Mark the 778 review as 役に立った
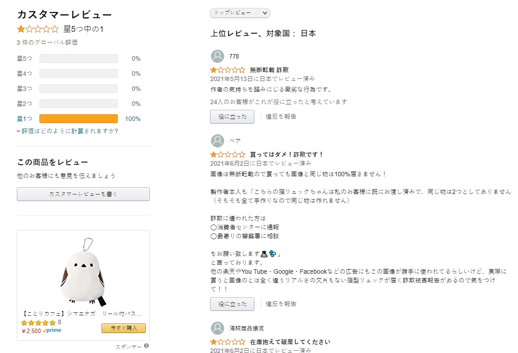The image size is (518, 353). point(232,116)
